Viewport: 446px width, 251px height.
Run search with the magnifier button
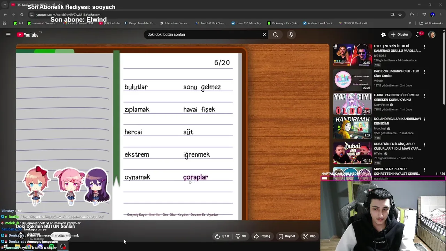pyautogui.click(x=276, y=35)
